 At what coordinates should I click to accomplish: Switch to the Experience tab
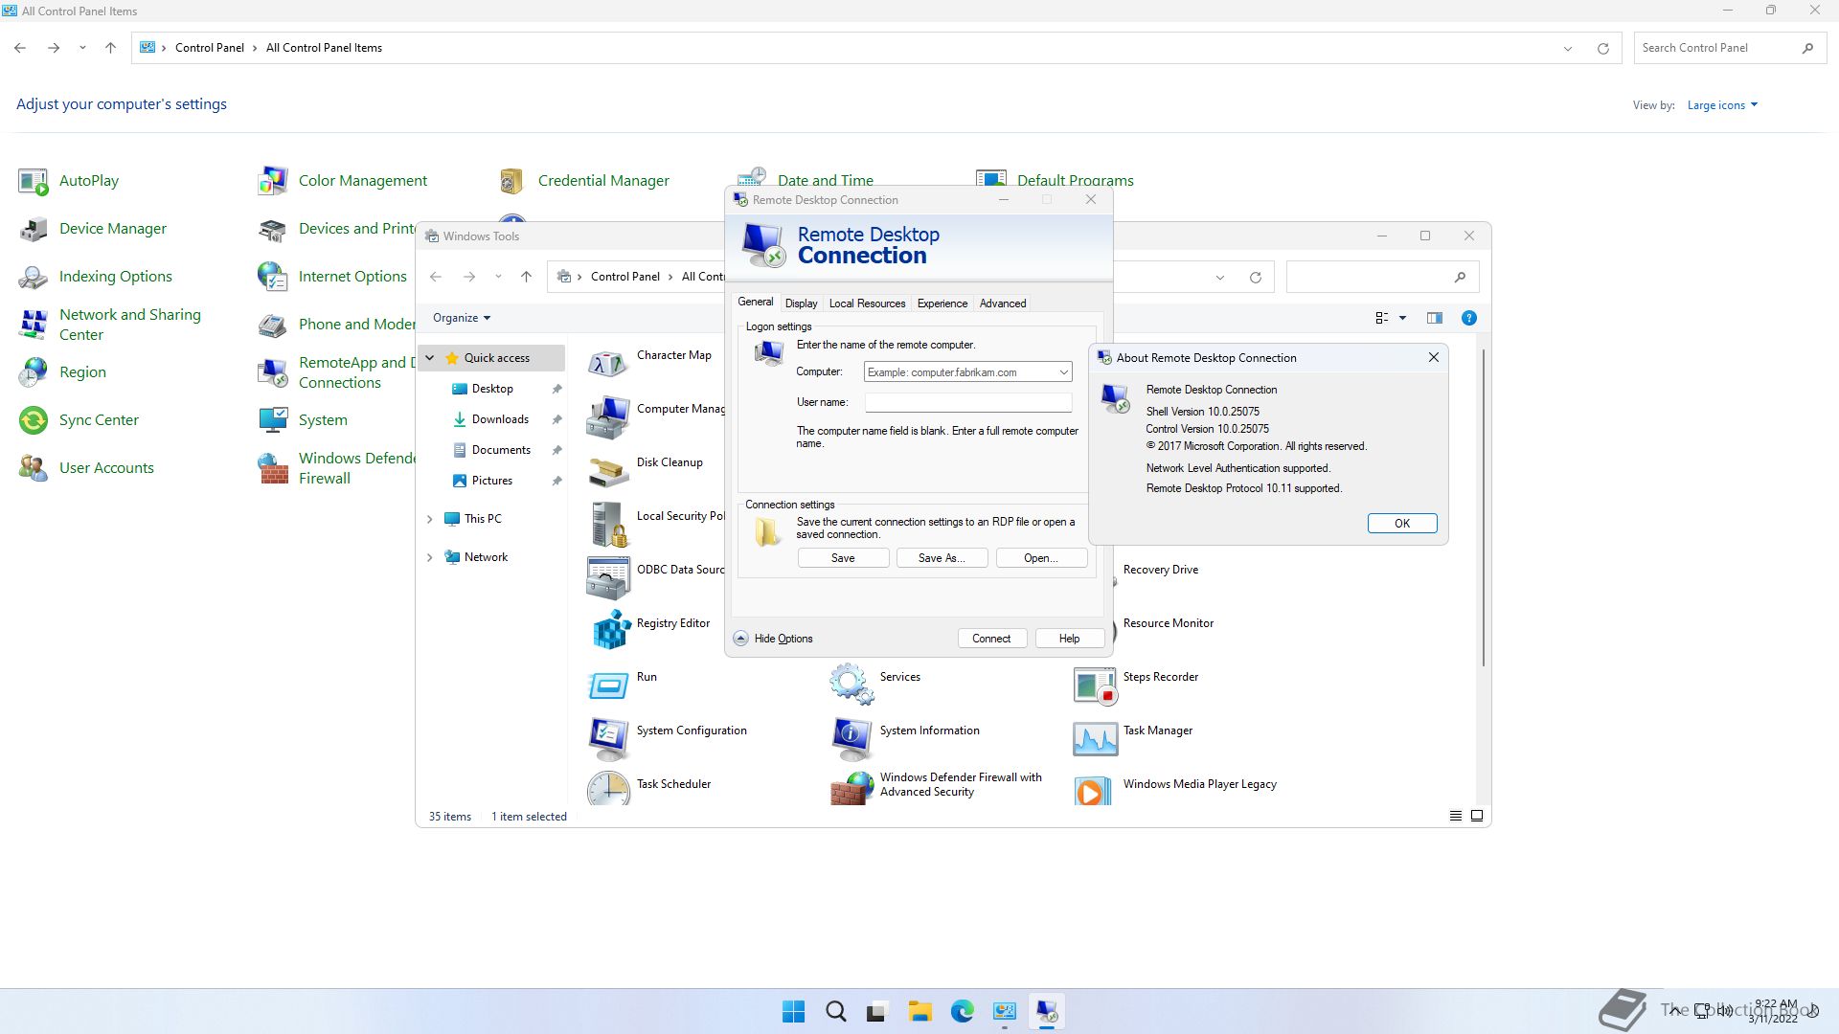(x=942, y=303)
